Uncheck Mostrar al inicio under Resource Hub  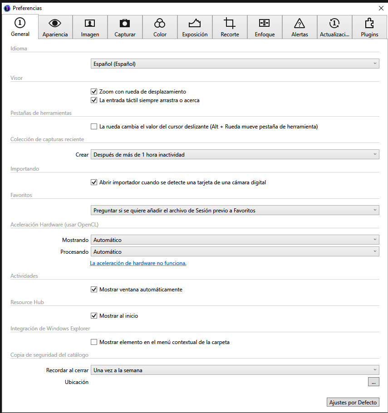(94, 316)
